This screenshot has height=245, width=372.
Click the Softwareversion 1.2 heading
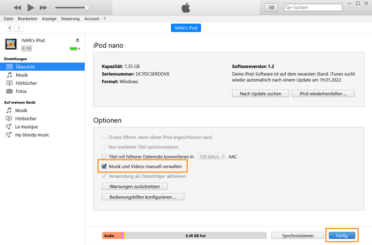253,66
